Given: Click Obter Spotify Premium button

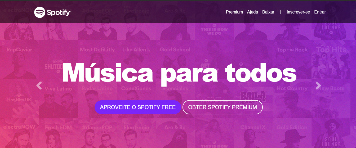Looking at the screenshot, I should coord(222,107).
